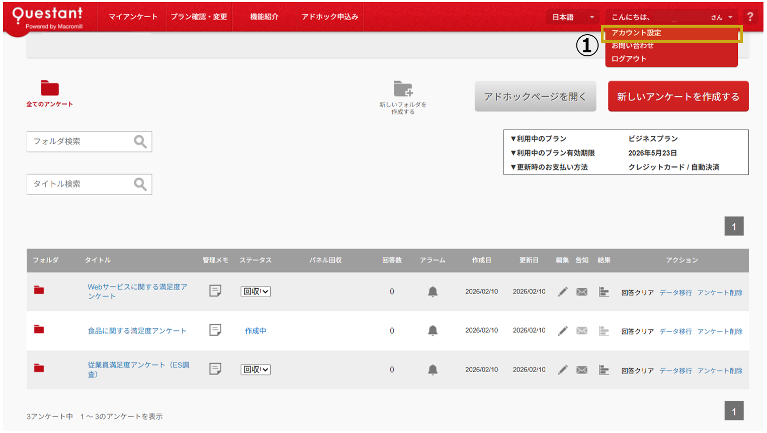This screenshot has width=767, height=433.
Task: Open status dropdown for 従業員満足度アンケート
Action: point(255,370)
